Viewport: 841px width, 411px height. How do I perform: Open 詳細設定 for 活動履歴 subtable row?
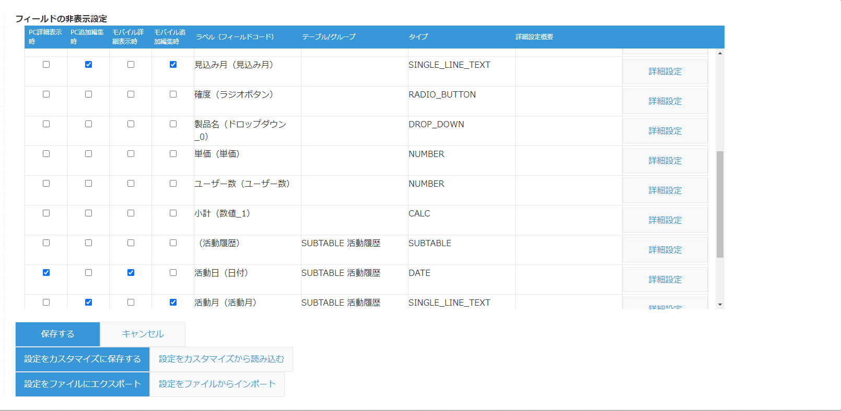click(x=665, y=250)
